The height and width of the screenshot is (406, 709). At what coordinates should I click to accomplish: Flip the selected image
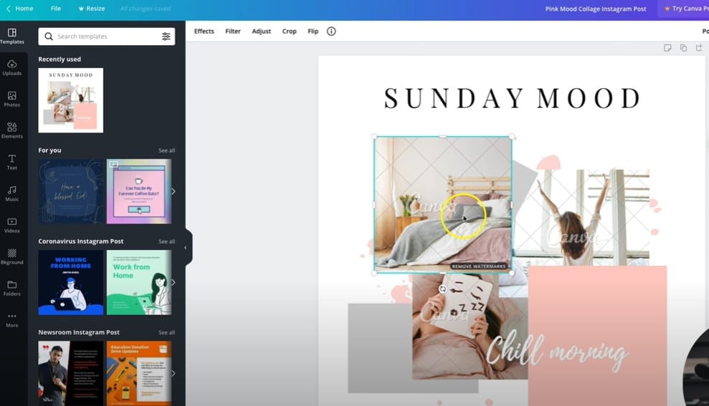[x=313, y=32]
